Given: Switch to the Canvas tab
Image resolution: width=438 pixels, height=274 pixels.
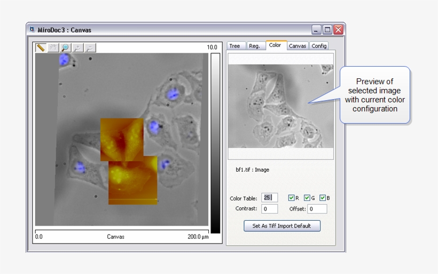Looking at the screenshot, I should coord(298,46).
